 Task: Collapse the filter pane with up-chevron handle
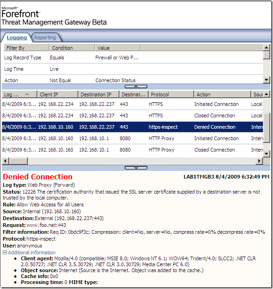tap(136, 86)
